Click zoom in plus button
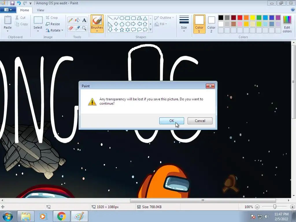 click(293, 207)
